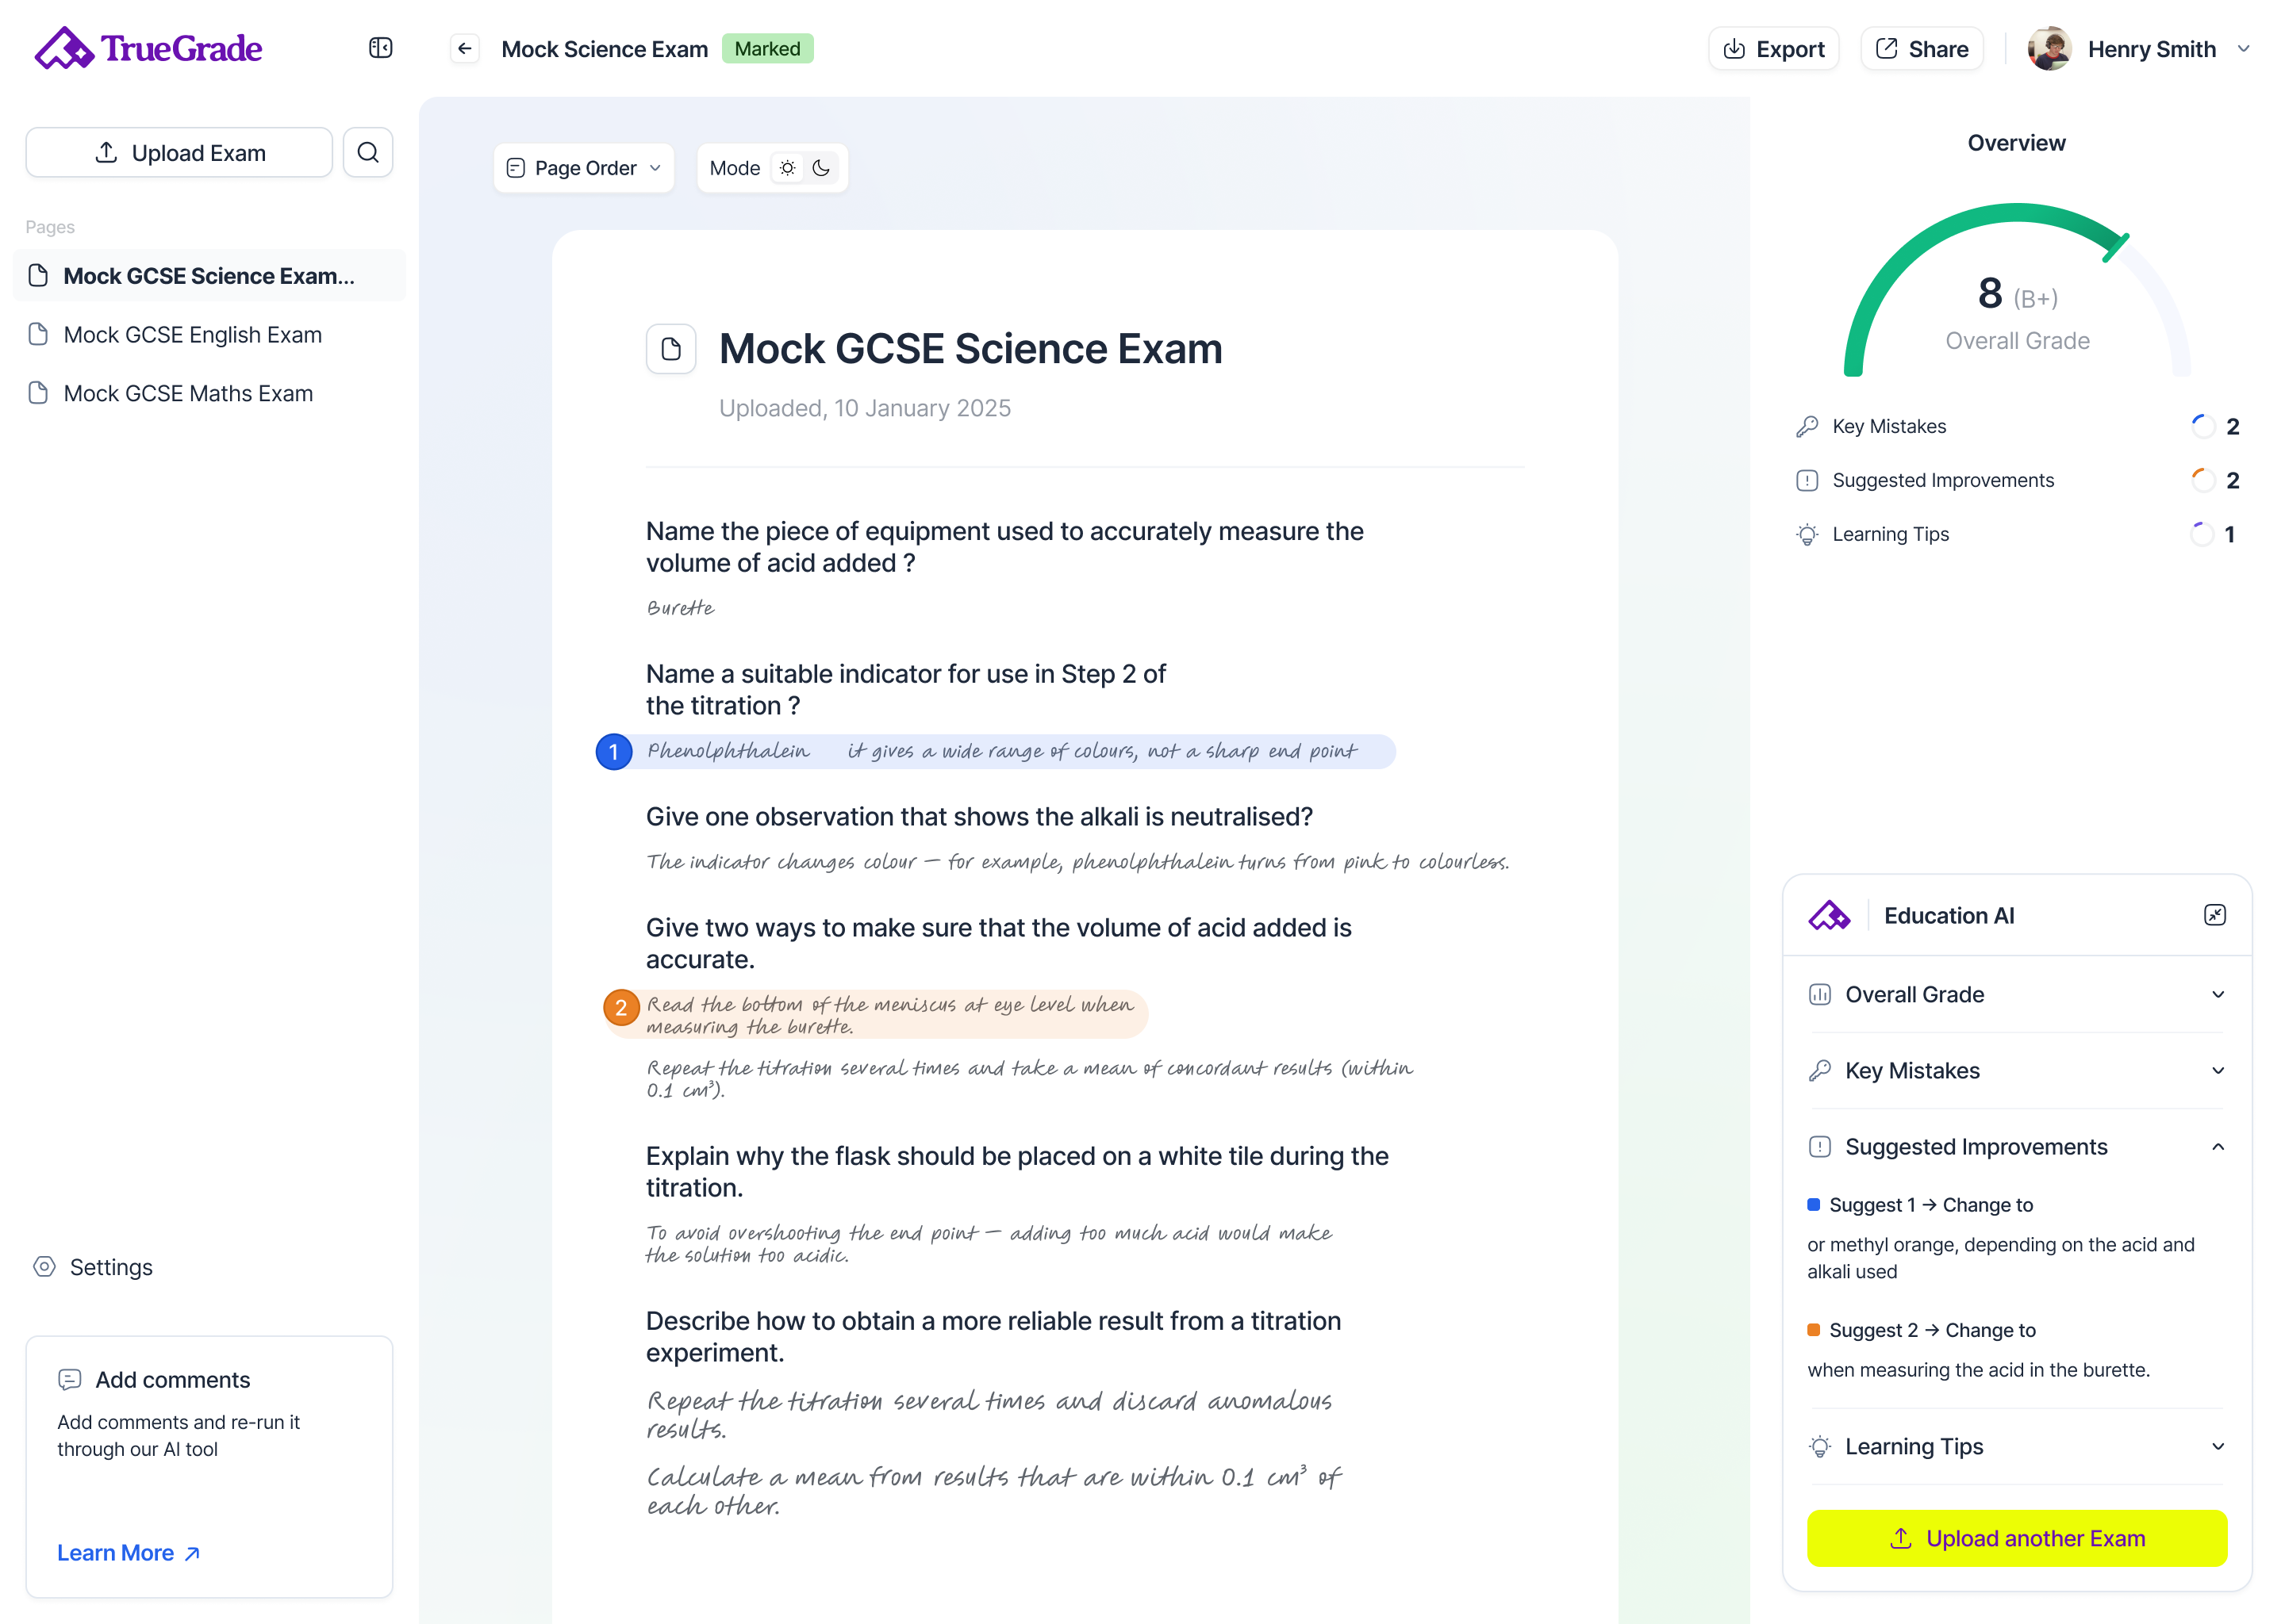
Task: Open the Mock GCSE Maths Exam page
Action: point(188,394)
